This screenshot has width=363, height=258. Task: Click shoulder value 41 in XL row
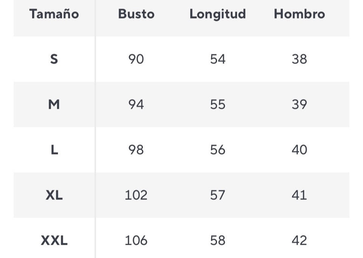click(x=299, y=195)
